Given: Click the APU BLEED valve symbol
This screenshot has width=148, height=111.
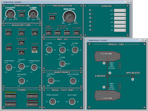Looking at the screenshot, I should [x=133, y=76].
